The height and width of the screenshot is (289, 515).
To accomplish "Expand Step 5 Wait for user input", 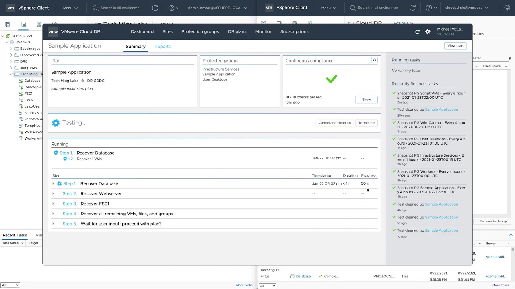I will click(53, 224).
